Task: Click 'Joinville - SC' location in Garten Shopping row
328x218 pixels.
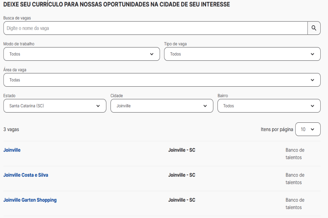Action: (182, 200)
